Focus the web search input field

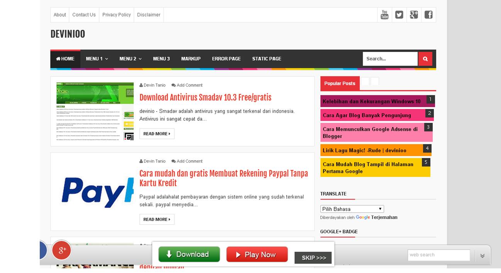pos(439,255)
